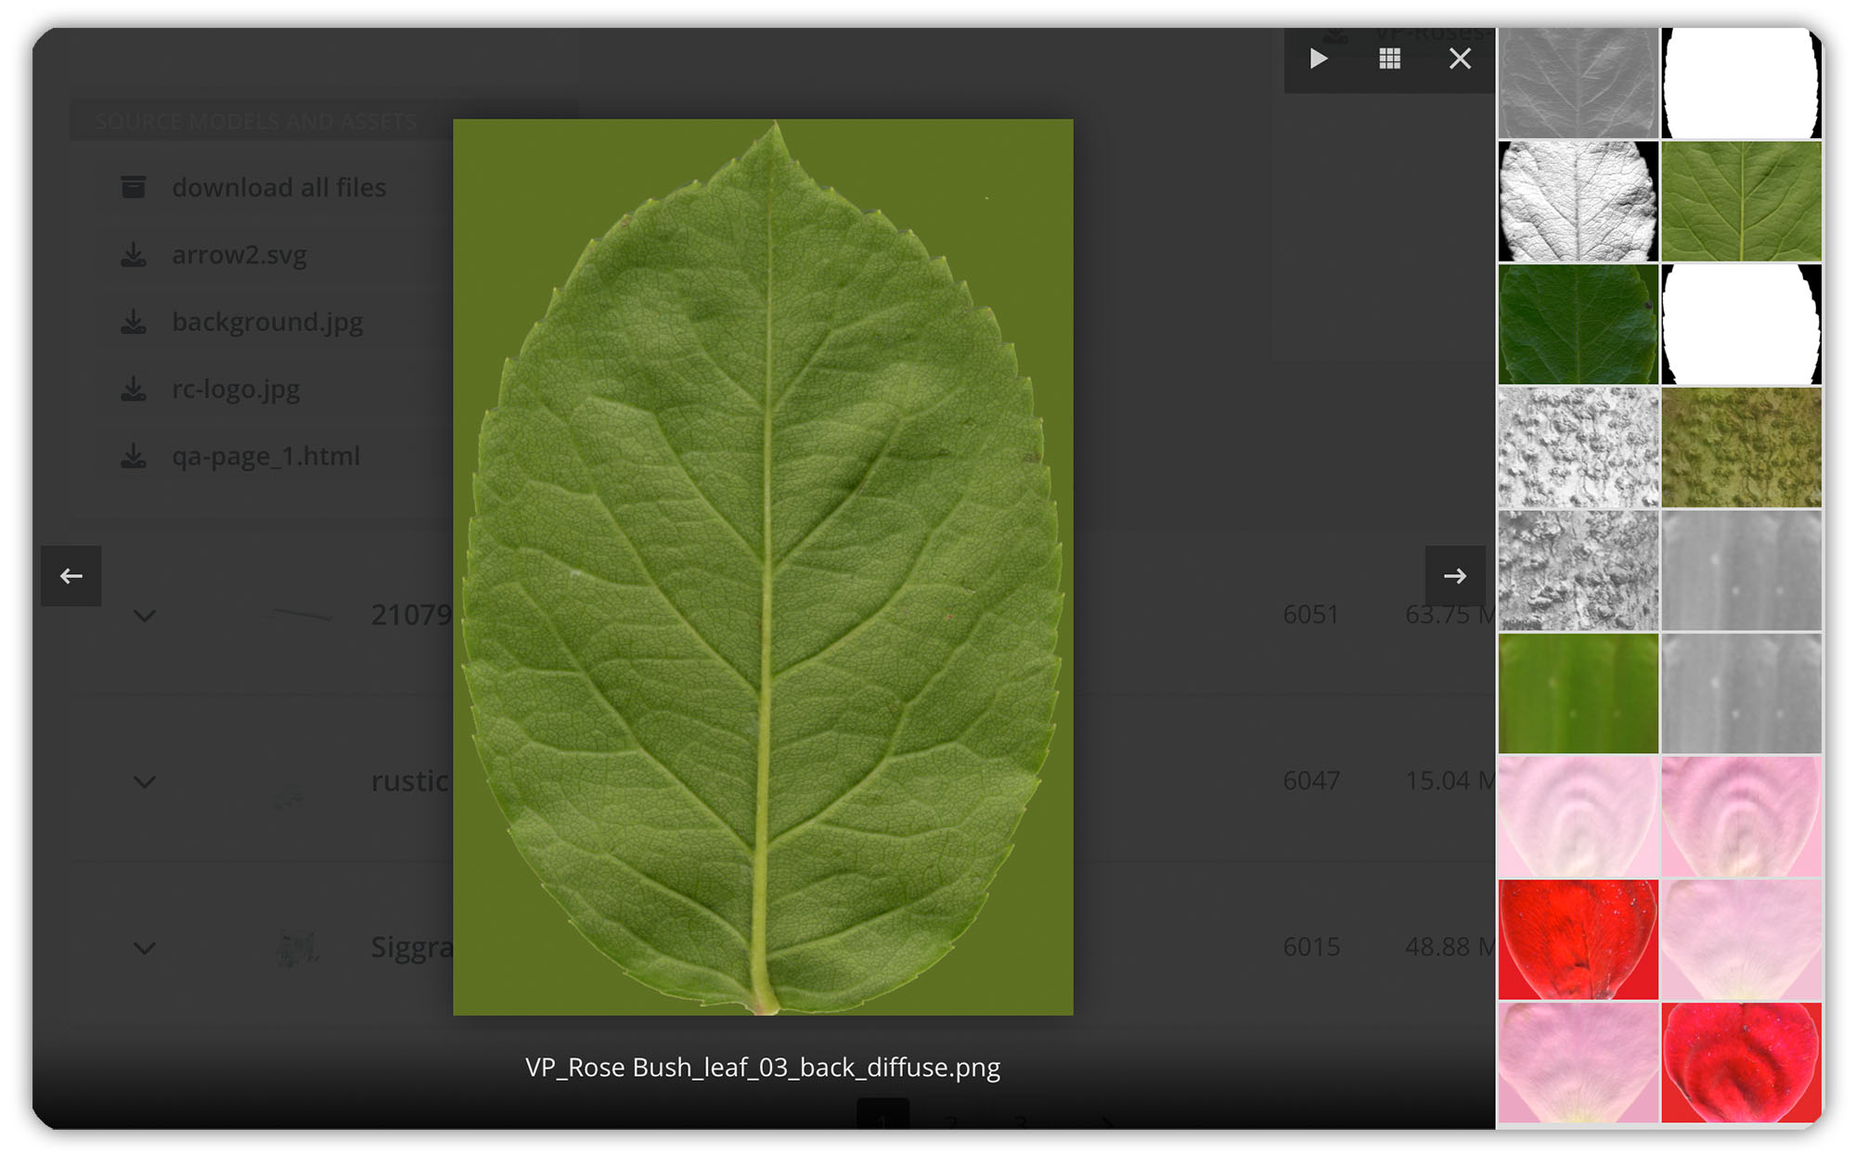
Task: Open the first white leaf mask thumbnail at top
Action: [1742, 83]
